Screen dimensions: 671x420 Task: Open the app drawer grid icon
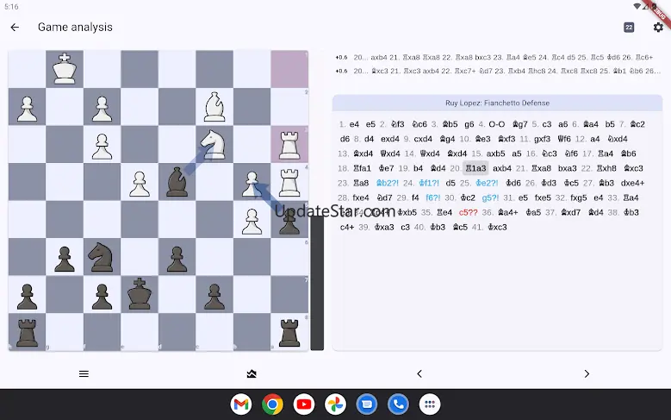tap(430, 404)
